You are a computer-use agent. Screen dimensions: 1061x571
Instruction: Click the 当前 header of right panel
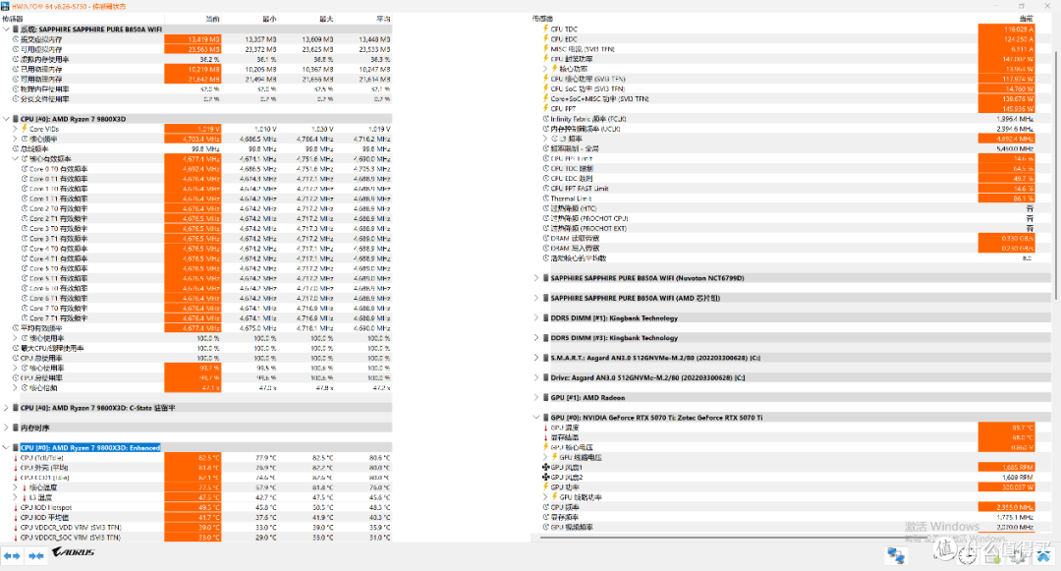[1027, 19]
